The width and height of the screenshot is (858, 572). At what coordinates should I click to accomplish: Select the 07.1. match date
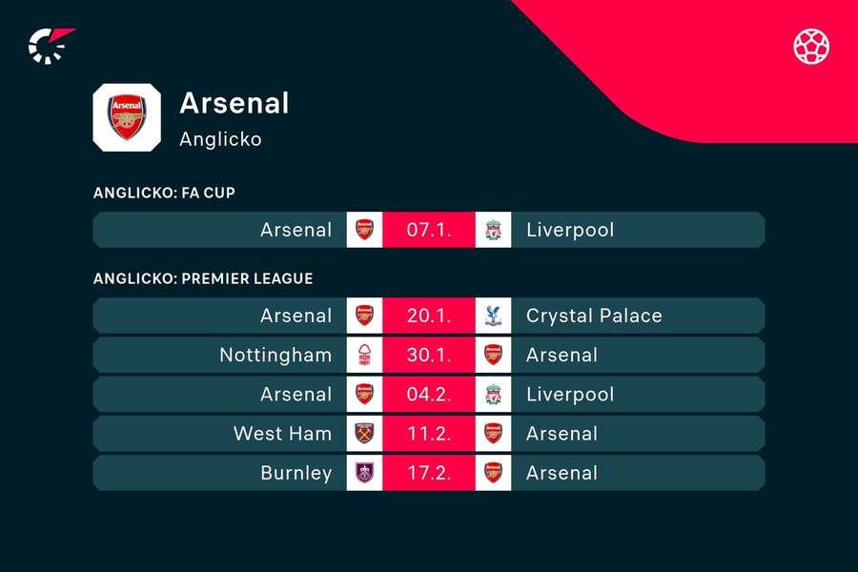click(x=429, y=230)
